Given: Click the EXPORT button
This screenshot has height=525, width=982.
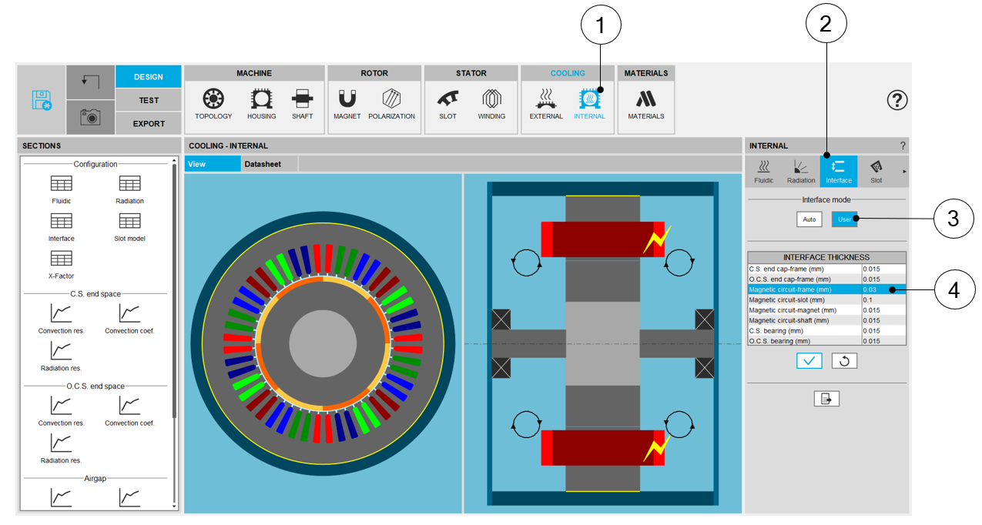Looking at the screenshot, I should [x=149, y=123].
